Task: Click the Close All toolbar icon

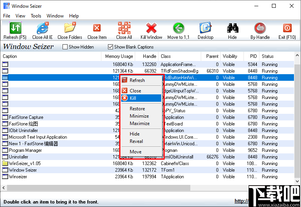Action: coord(124,28)
